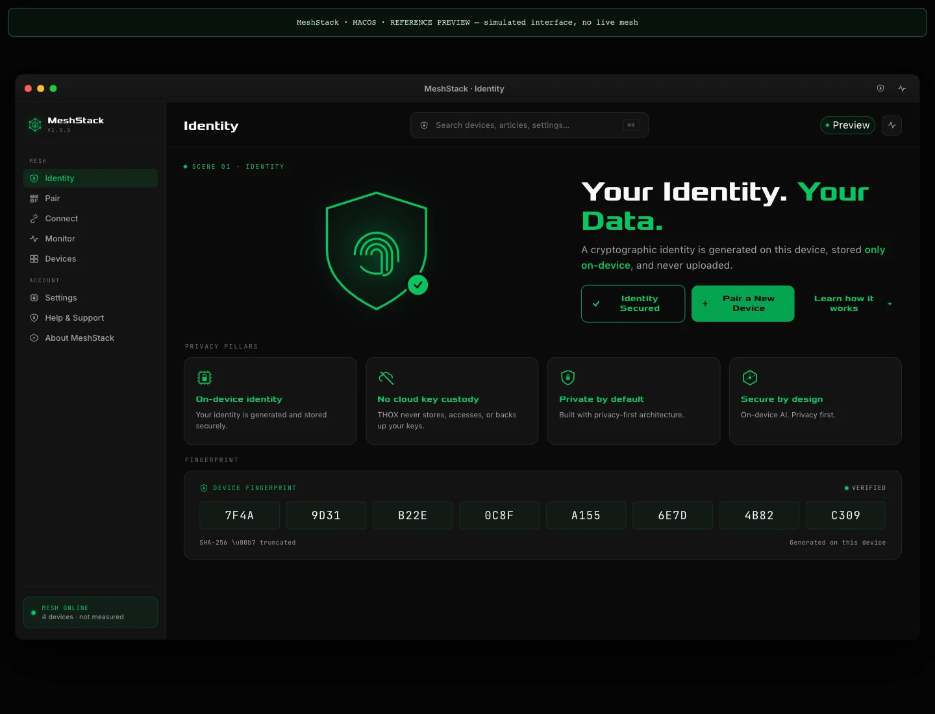Click the activity pulse icon in title bar
Image resolution: width=935 pixels, height=714 pixels.
coord(902,88)
